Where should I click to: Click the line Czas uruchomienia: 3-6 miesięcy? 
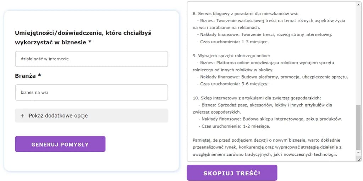234,84
